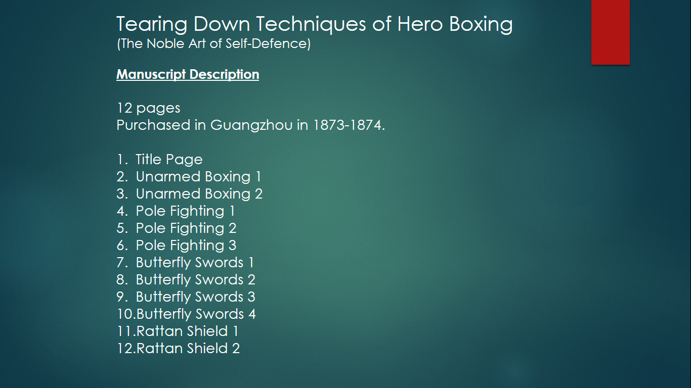Image resolution: width=691 pixels, height=388 pixels.
Task: Click the slide title about Hero Boxing
Action: pyautogui.click(x=314, y=24)
